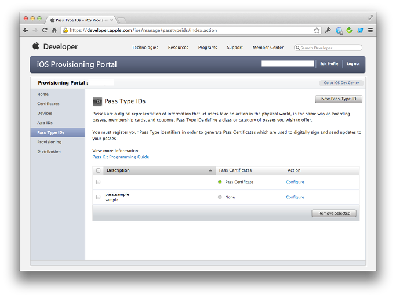Image resolution: width=396 pixels, height=298 pixels.
Task: Open Devices in sidebar
Action: [45, 113]
